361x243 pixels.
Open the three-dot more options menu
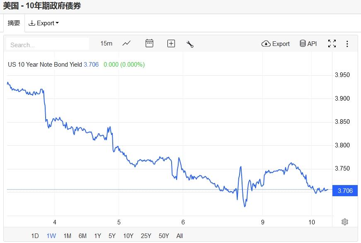click(x=347, y=43)
